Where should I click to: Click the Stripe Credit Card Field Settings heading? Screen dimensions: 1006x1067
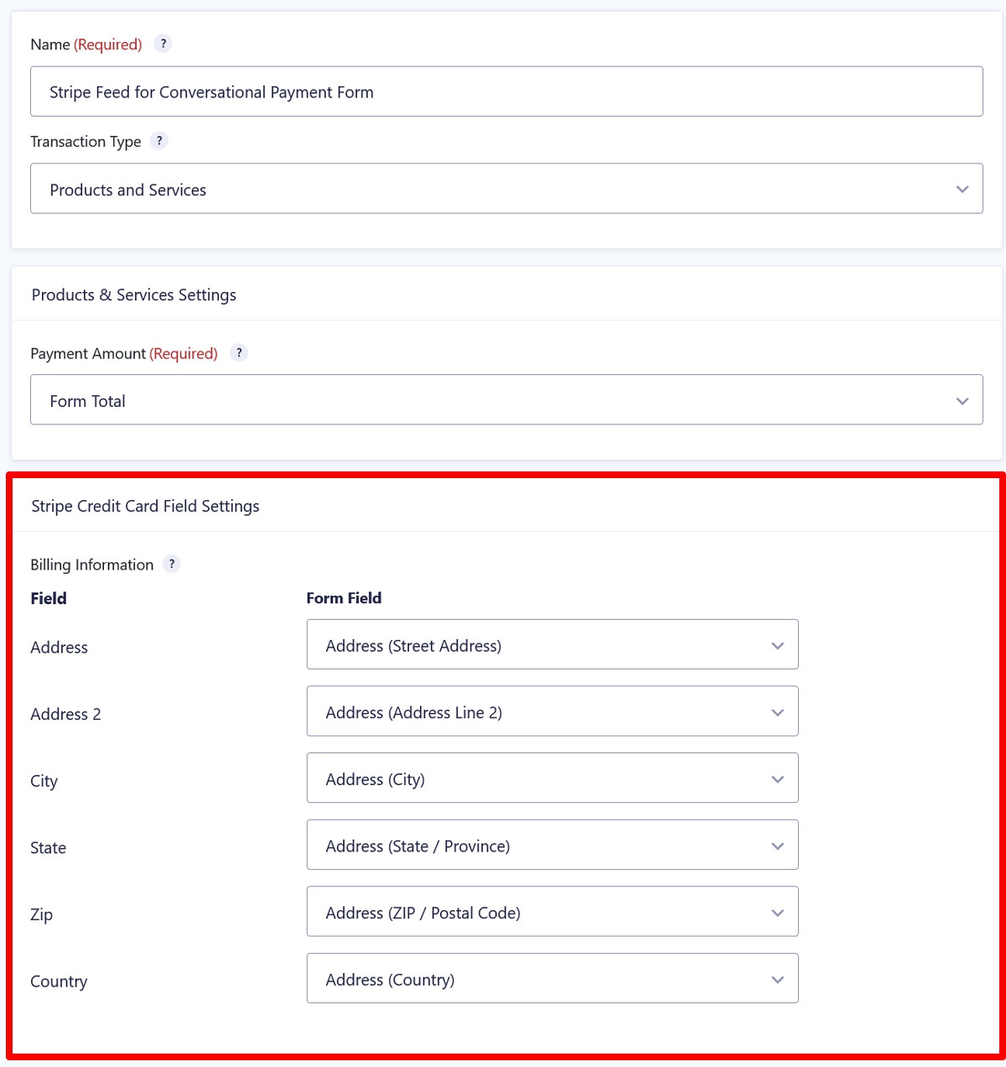[145, 506]
